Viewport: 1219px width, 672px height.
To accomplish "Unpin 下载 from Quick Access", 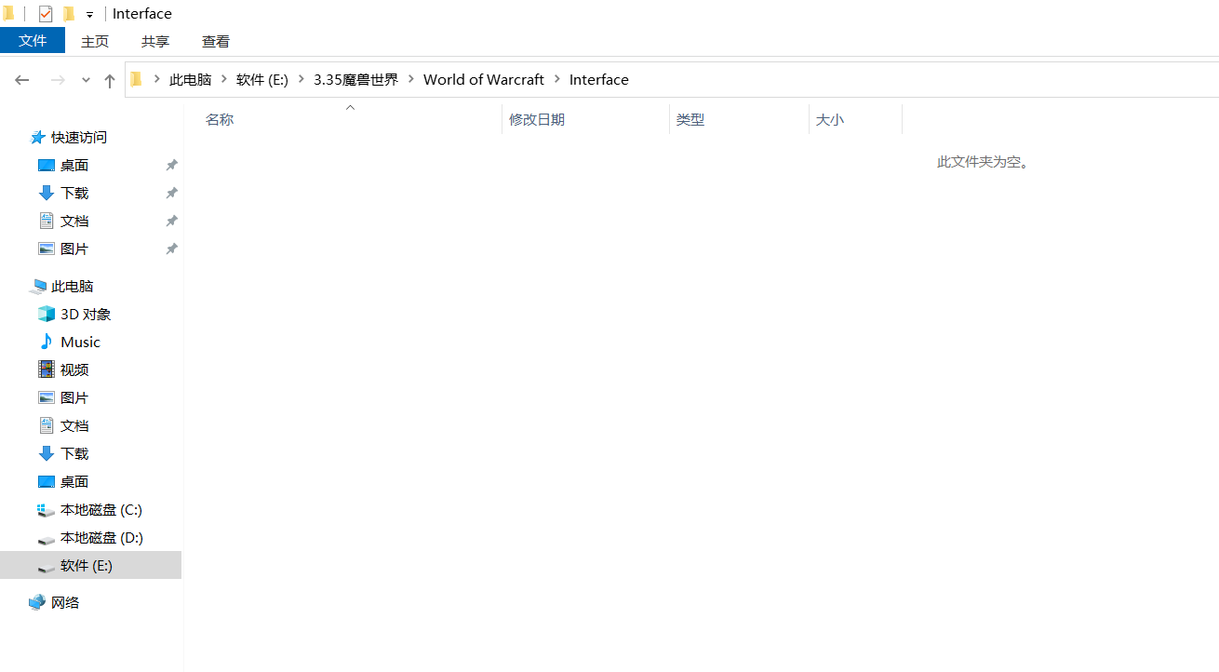I will coord(171,193).
